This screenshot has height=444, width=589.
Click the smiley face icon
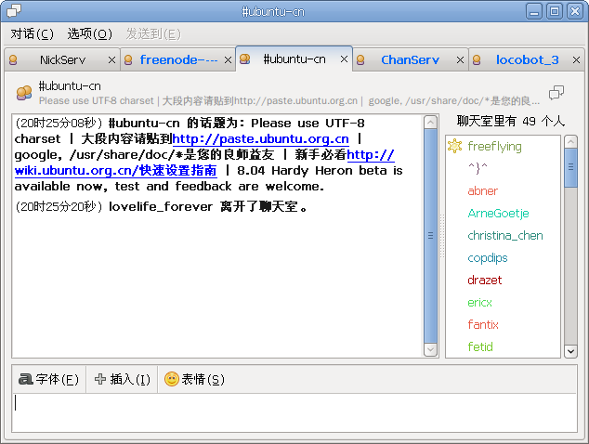[x=172, y=379]
